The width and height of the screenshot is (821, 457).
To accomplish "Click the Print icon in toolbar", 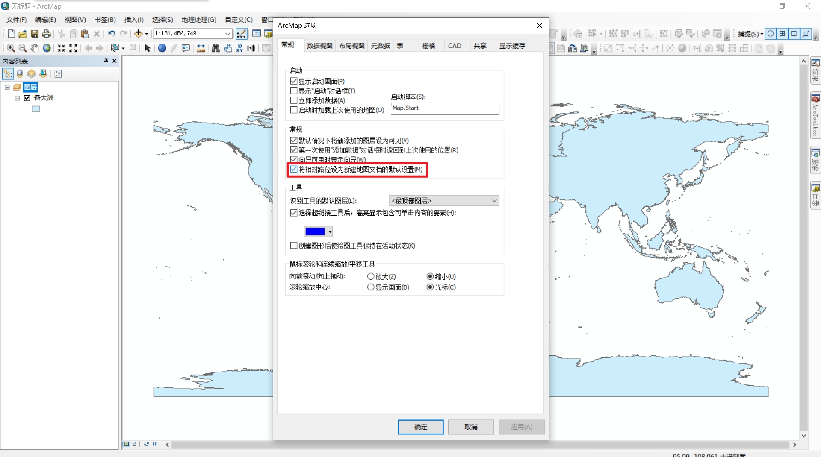I will (46, 34).
